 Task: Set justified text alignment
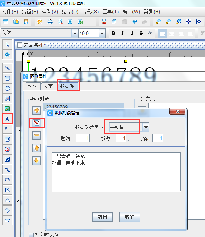(x=190, y=33)
